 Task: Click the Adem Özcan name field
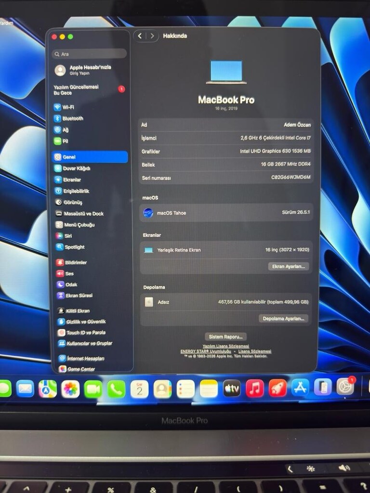(x=297, y=125)
